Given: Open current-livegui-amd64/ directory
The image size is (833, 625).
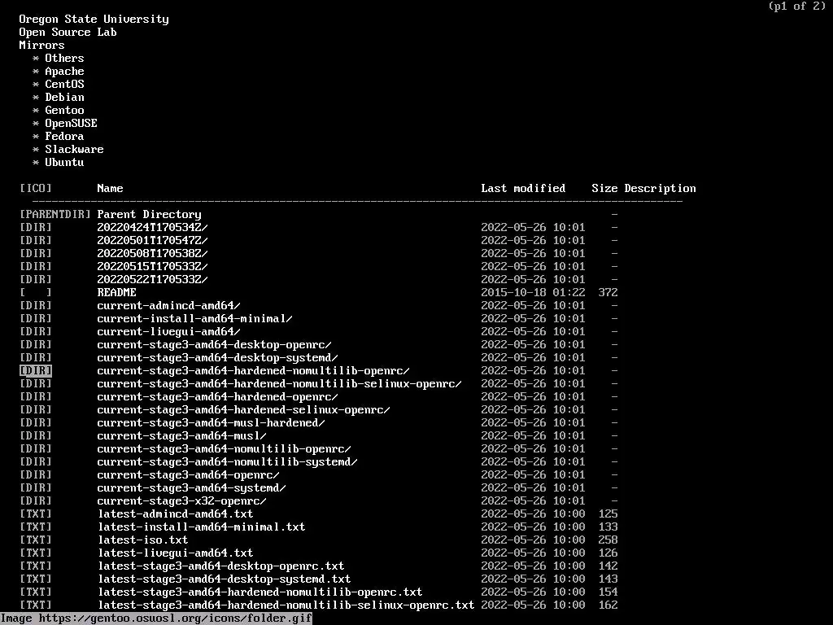Looking at the screenshot, I should 168,332.
